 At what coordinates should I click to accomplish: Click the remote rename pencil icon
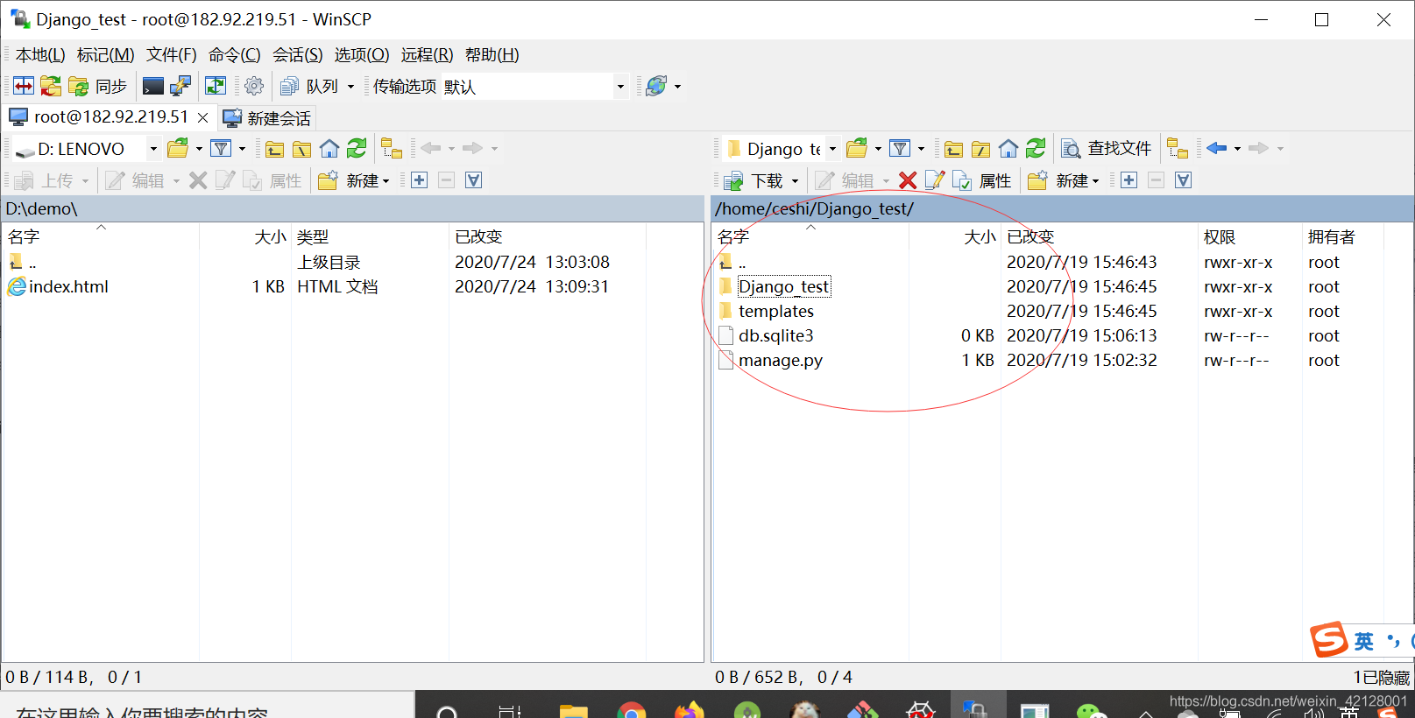[935, 180]
